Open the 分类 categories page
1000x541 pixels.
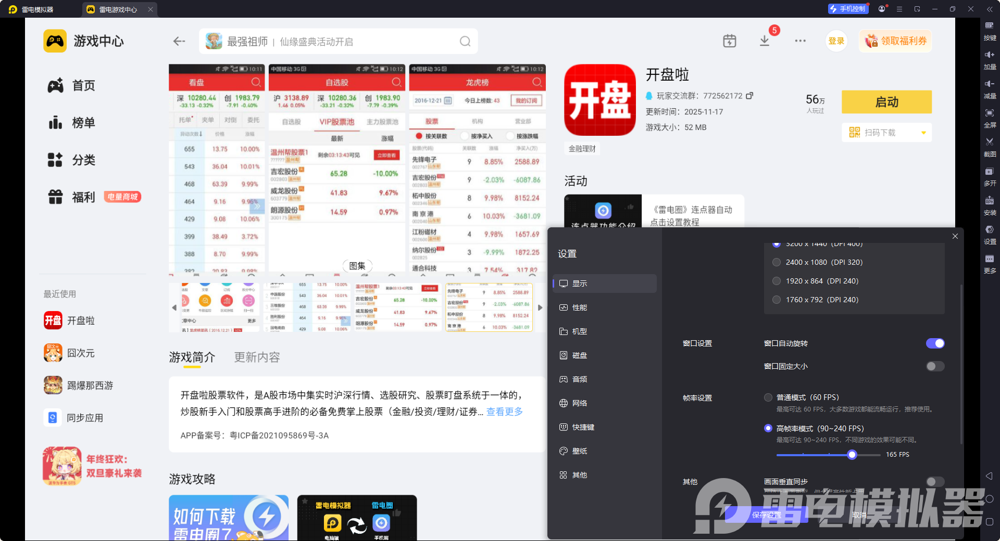[71, 160]
